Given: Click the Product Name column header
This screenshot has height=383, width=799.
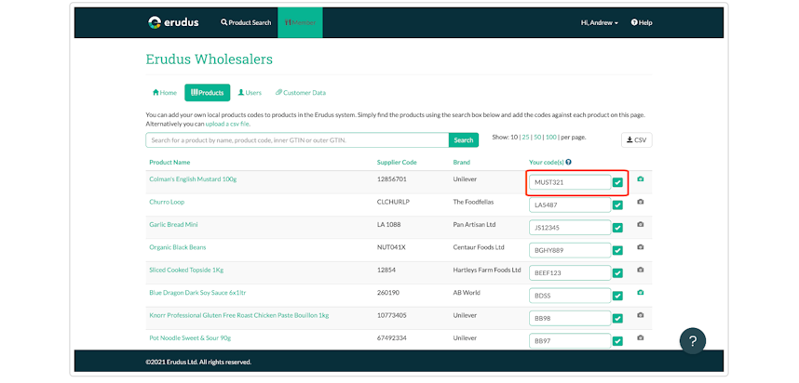Looking at the screenshot, I should point(169,163).
